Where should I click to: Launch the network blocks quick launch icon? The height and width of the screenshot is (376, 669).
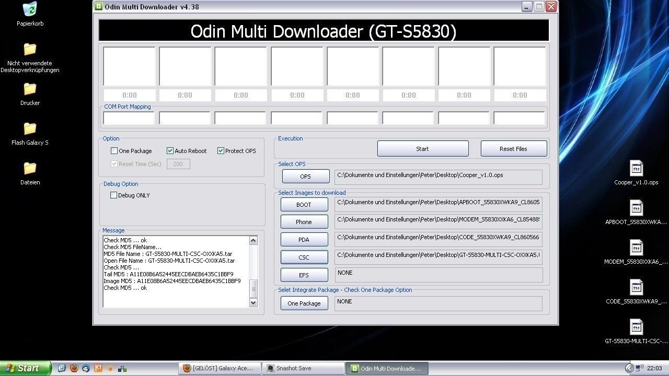pyautogui.click(x=122, y=368)
